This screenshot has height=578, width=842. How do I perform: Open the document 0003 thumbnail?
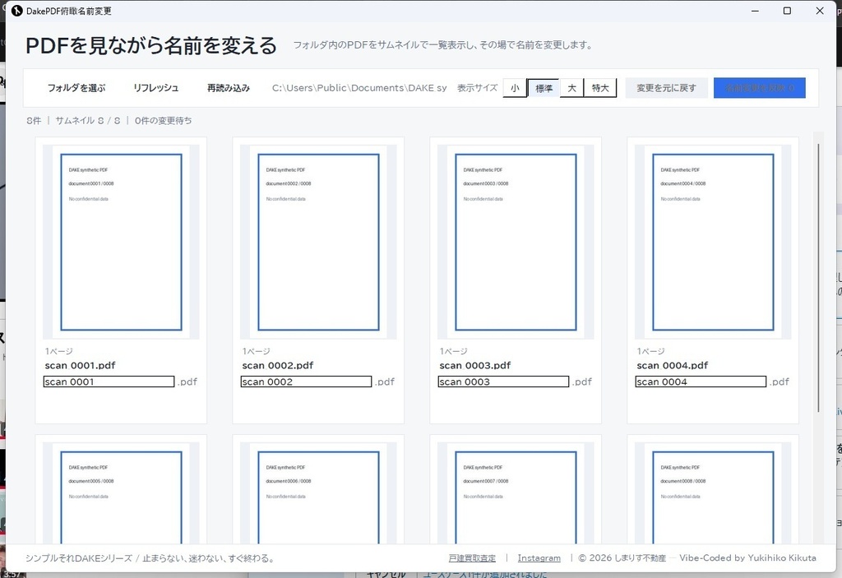point(516,242)
